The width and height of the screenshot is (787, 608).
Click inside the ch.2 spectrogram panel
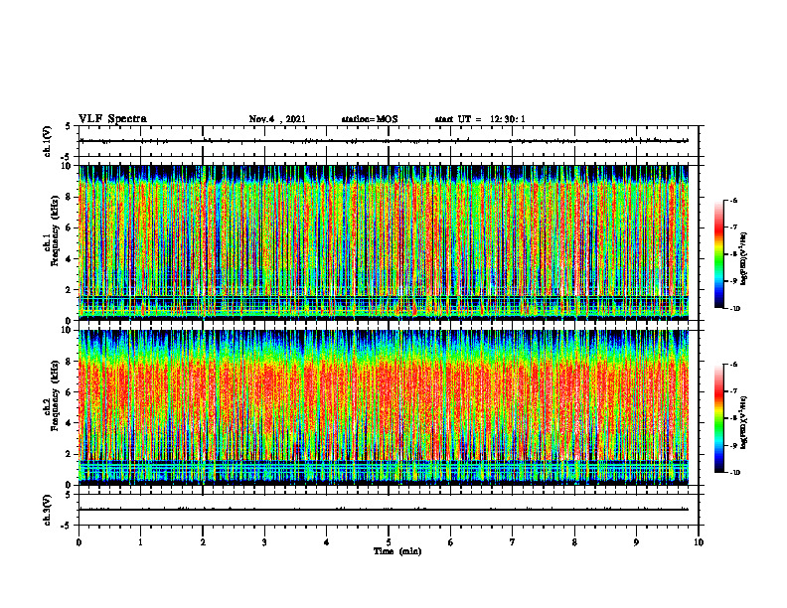[x=384, y=407]
